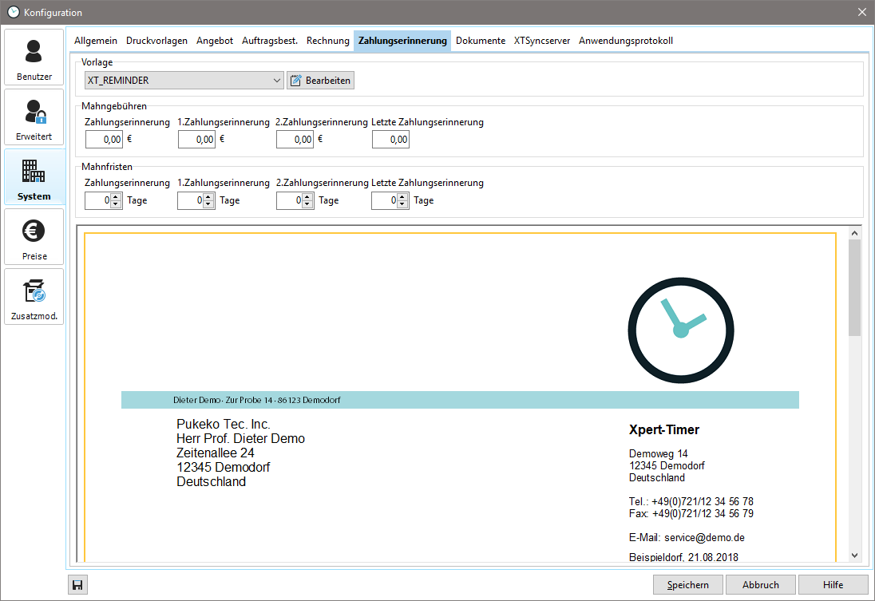Image resolution: width=875 pixels, height=601 pixels.
Task: Click the Bearbeiten edit template button
Action: [x=319, y=81]
